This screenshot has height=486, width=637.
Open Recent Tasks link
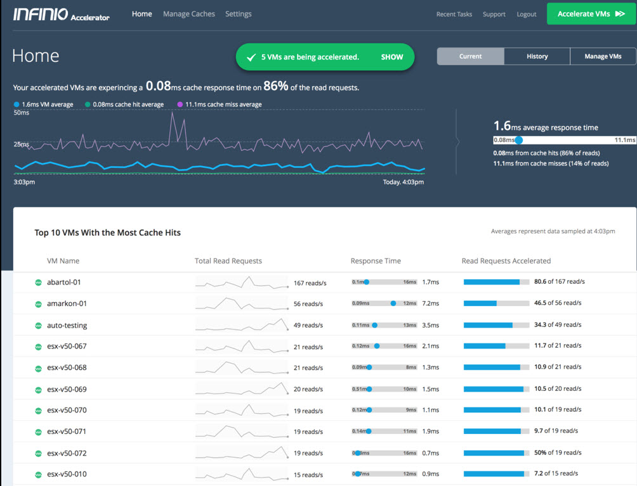454,14
